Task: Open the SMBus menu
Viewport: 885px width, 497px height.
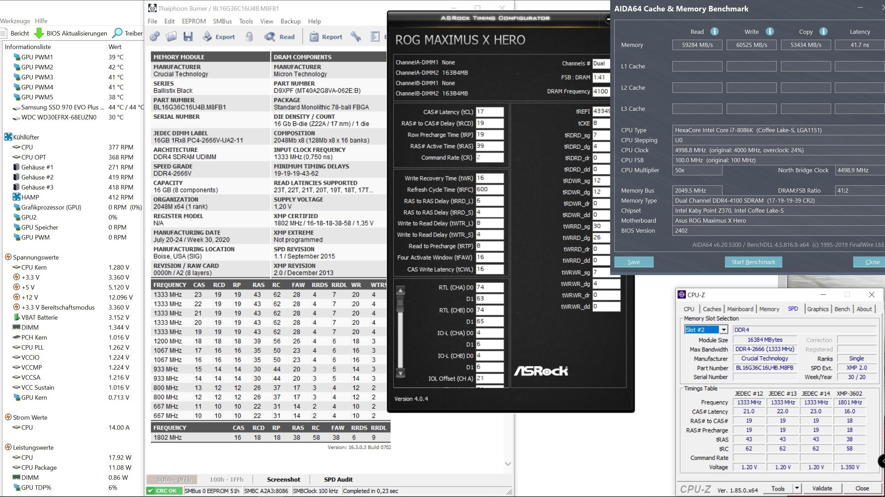Action: click(x=222, y=21)
